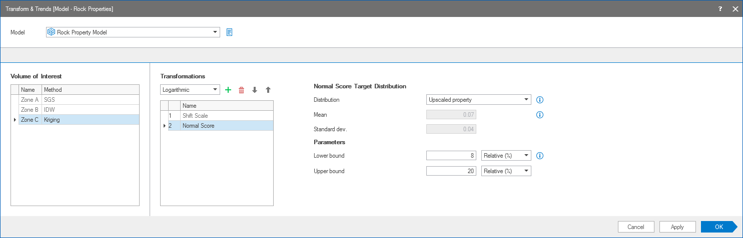Delete the selected transformation with the trash icon

(241, 90)
